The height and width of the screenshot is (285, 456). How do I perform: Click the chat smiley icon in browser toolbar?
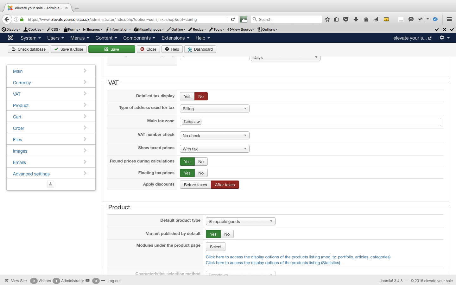point(411,19)
